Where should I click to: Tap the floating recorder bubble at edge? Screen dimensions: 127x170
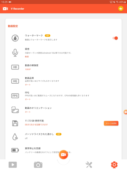tap(125, 112)
